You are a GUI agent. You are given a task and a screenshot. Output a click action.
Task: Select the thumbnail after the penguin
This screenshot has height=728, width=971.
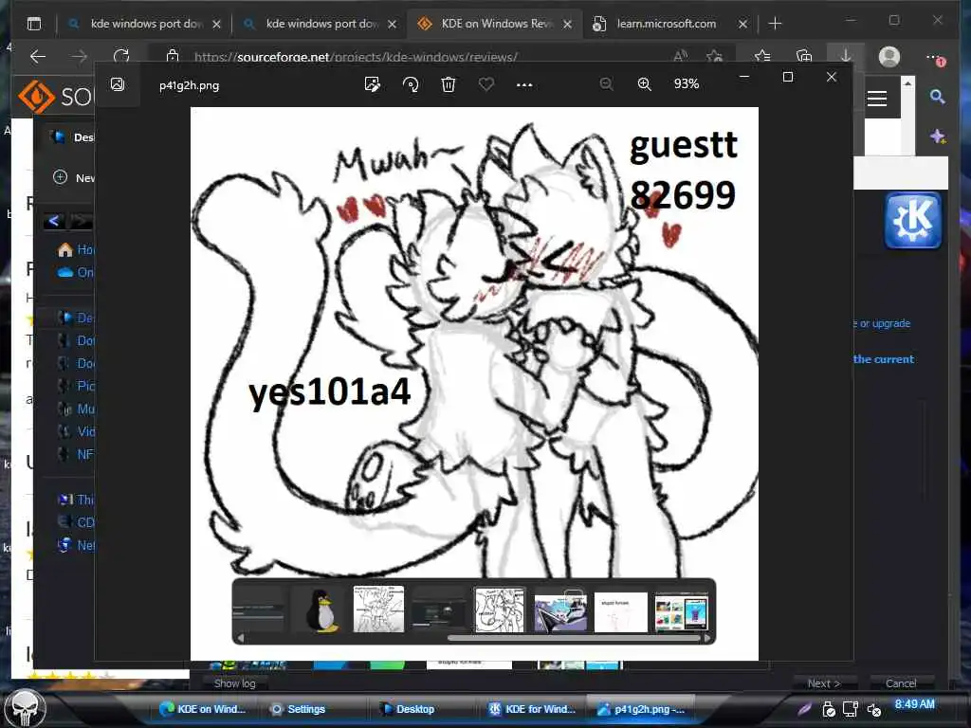(x=378, y=610)
